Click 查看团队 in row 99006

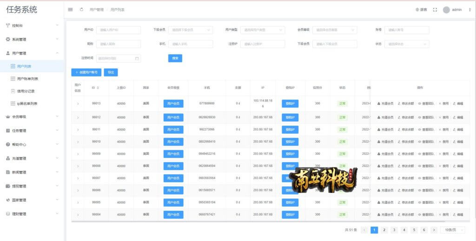point(426,190)
